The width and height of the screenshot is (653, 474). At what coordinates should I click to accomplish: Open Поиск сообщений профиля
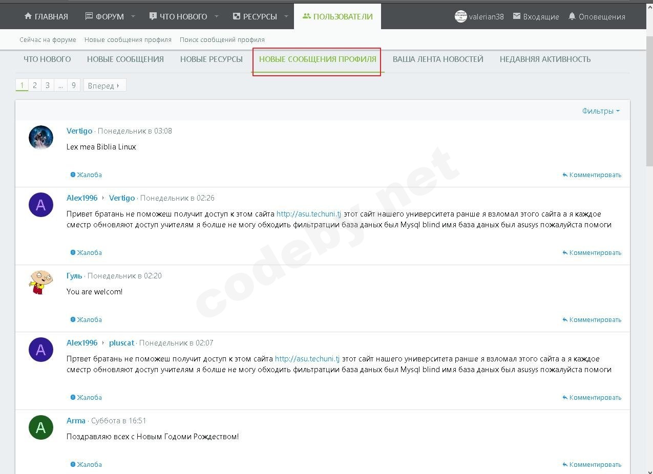pyautogui.click(x=222, y=39)
